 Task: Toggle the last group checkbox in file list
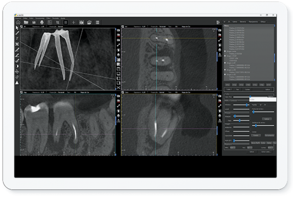pos(225,74)
